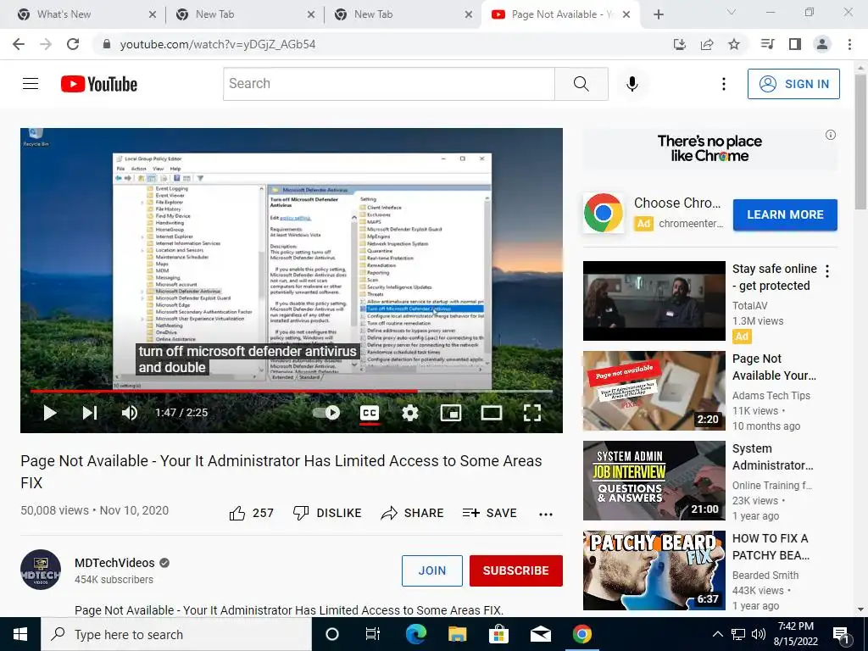Launch Microsoft Edge from taskbar

[415, 634]
